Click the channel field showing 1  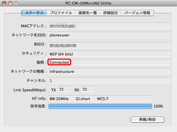109,80
